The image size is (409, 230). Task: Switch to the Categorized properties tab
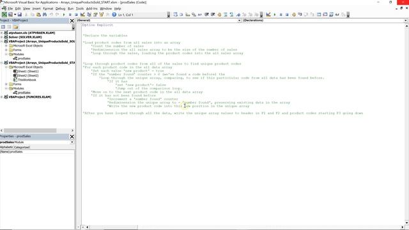[22, 147]
